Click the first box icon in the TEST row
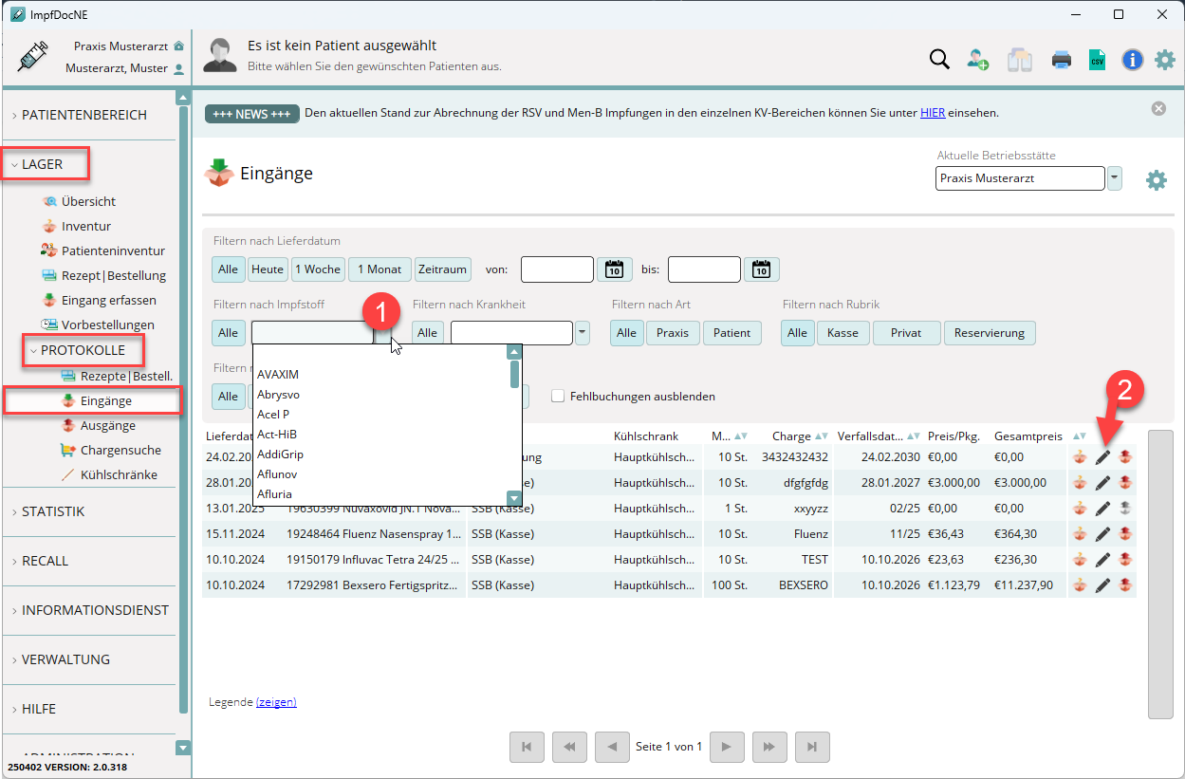Image resolution: width=1185 pixels, height=779 pixels. coord(1080,560)
